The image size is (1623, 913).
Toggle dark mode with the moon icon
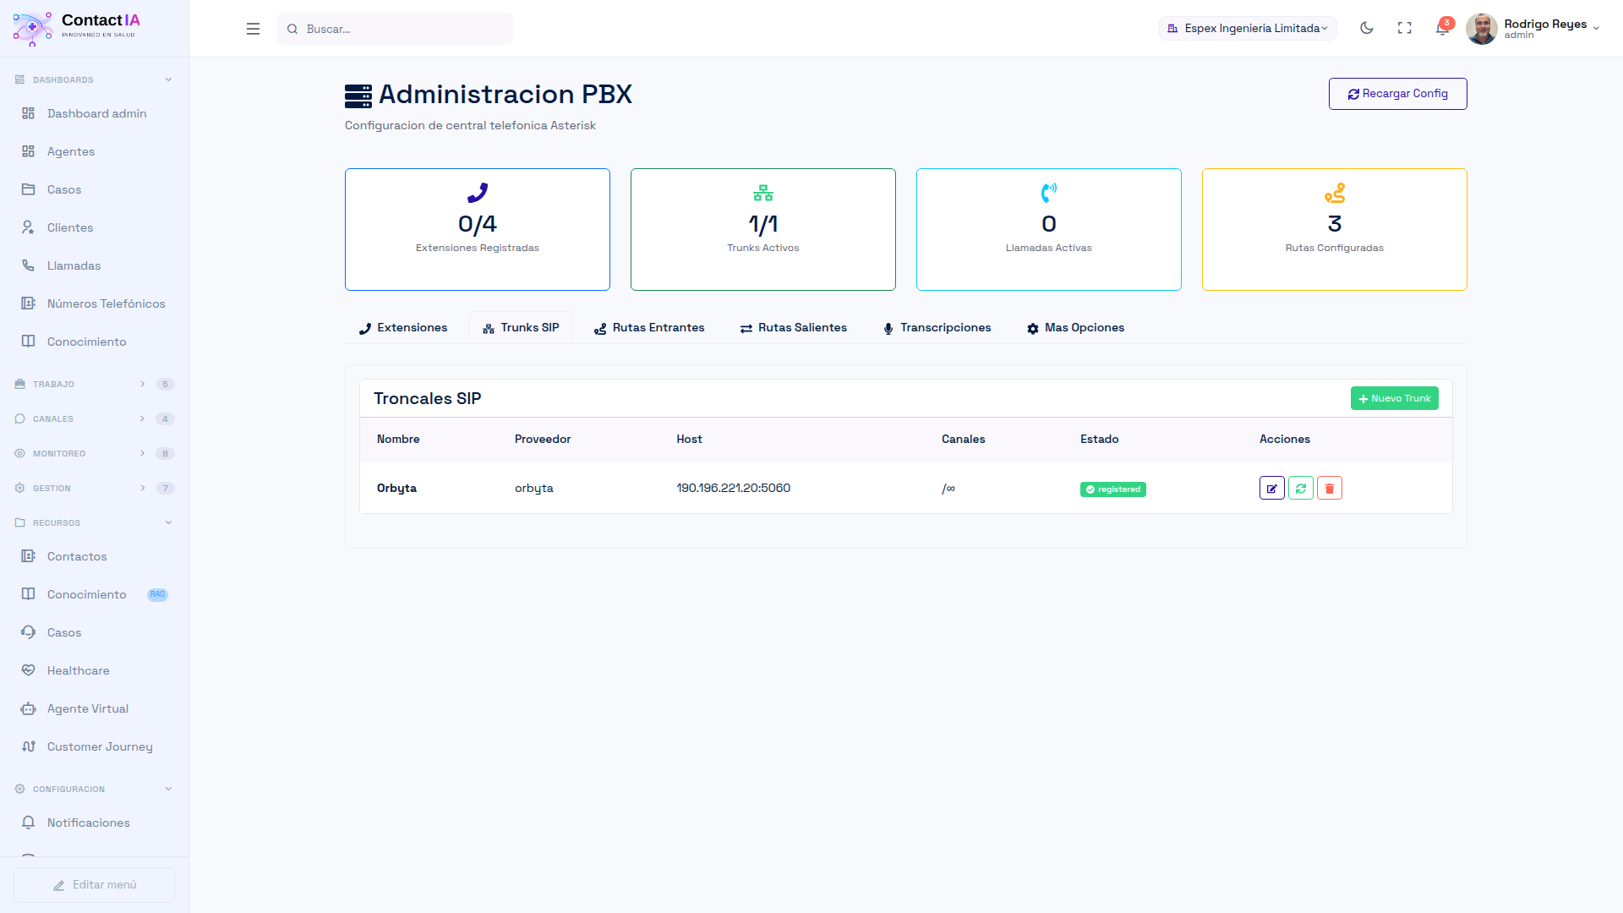click(x=1366, y=28)
